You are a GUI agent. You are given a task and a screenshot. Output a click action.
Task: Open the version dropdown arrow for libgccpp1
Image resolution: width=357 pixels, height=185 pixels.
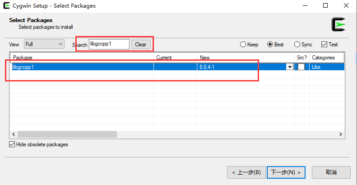coord(290,67)
